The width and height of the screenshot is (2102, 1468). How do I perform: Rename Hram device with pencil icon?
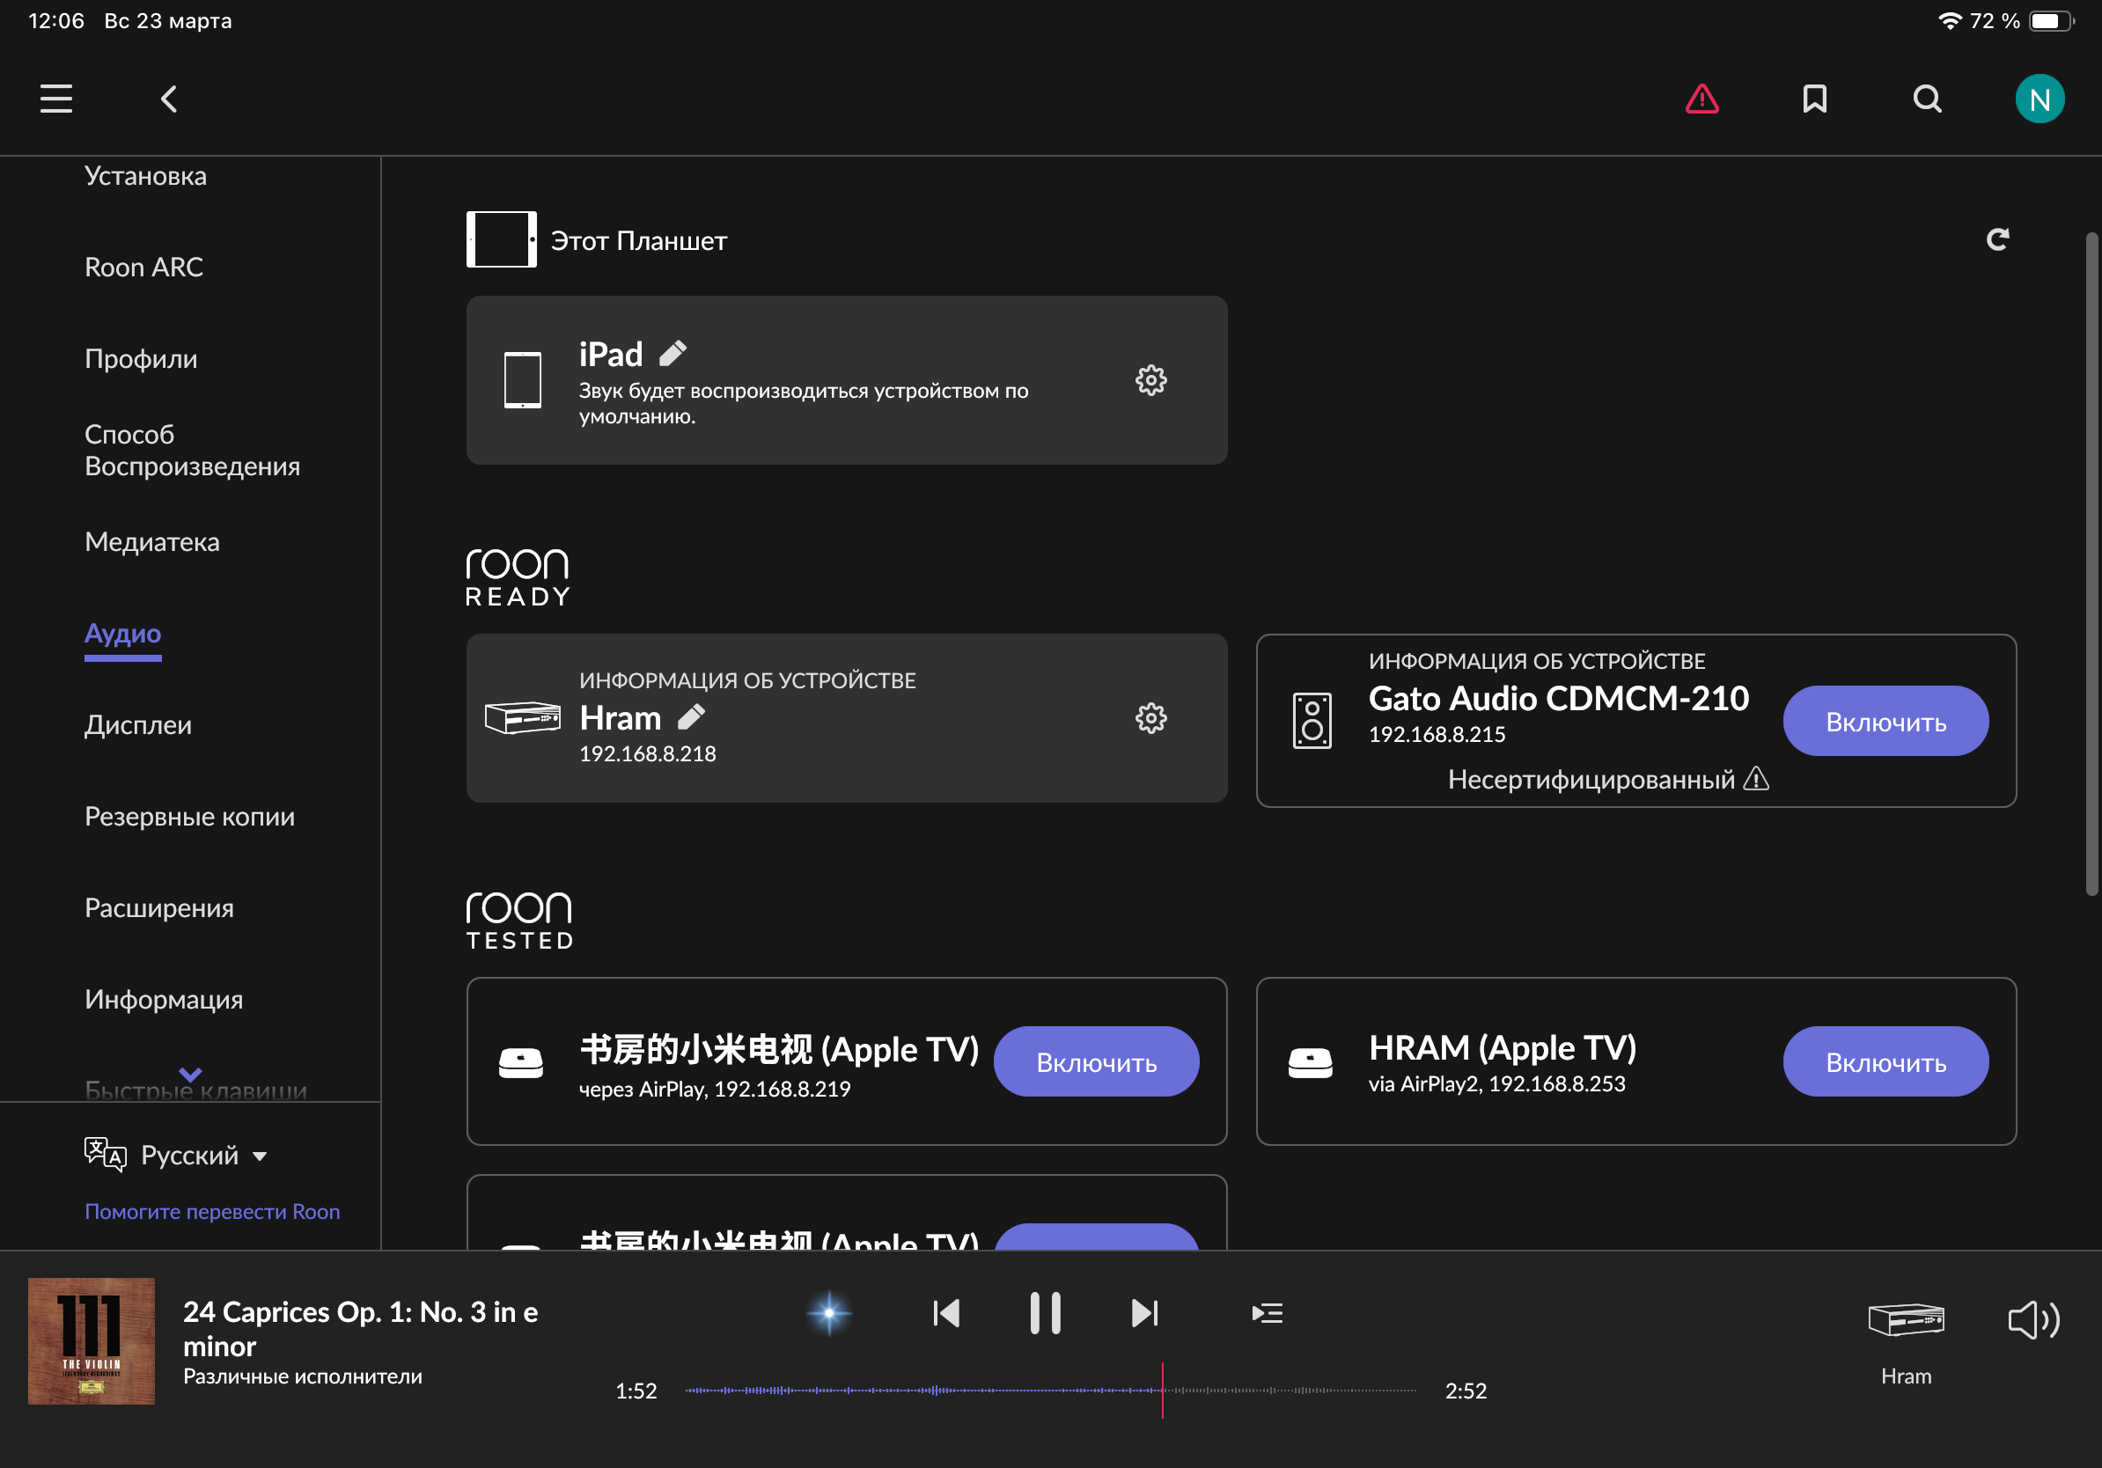691,716
